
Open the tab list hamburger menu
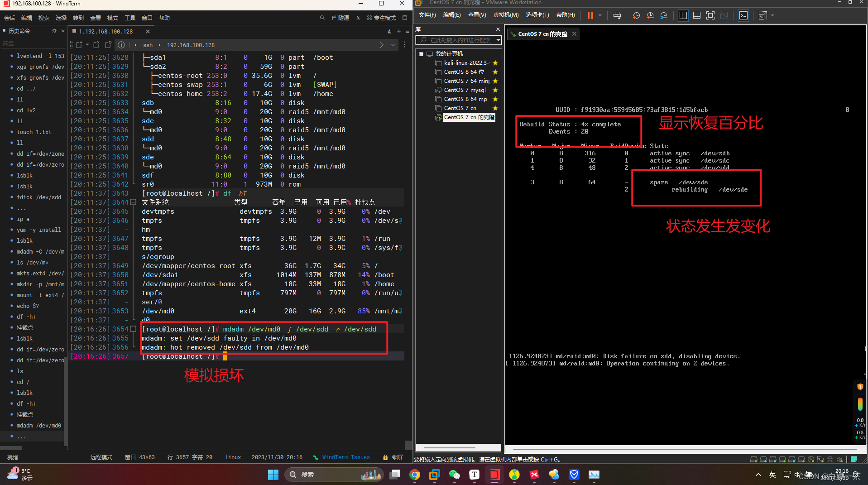408,31
